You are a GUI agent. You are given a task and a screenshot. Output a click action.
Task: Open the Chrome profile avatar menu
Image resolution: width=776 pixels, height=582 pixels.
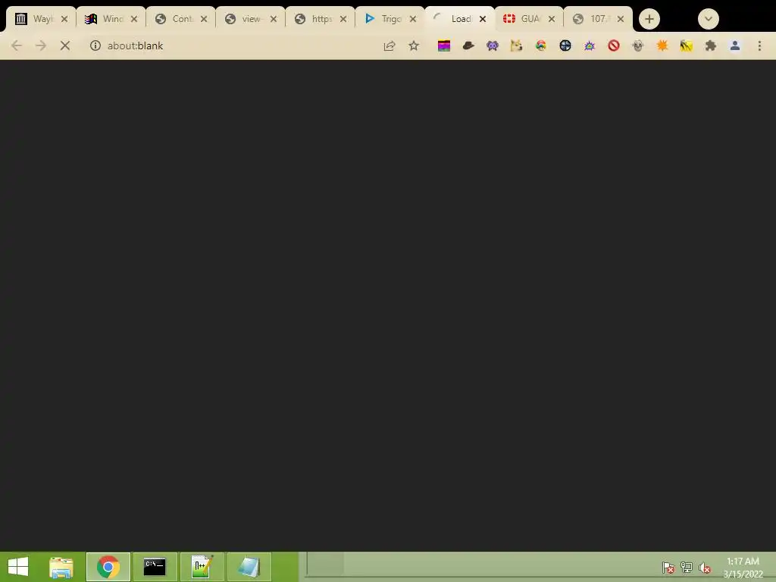coord(735,45)
